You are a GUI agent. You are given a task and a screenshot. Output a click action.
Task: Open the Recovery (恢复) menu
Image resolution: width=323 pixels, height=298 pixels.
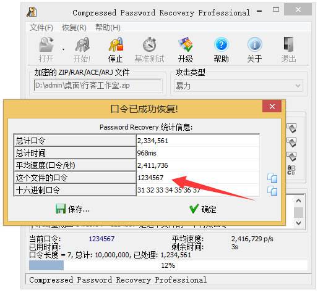pyautogui.click(x=74, y=27)
